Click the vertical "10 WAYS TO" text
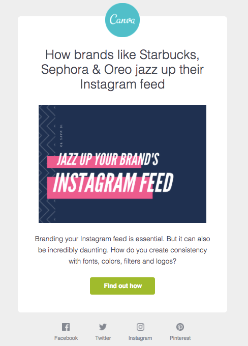 pos(61,136)
